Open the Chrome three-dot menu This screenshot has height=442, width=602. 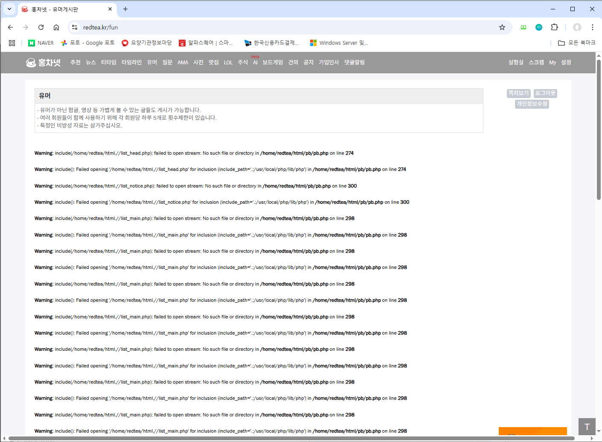tap(592, 27)
